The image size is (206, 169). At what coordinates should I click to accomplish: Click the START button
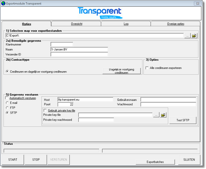(x=13, y=159)
